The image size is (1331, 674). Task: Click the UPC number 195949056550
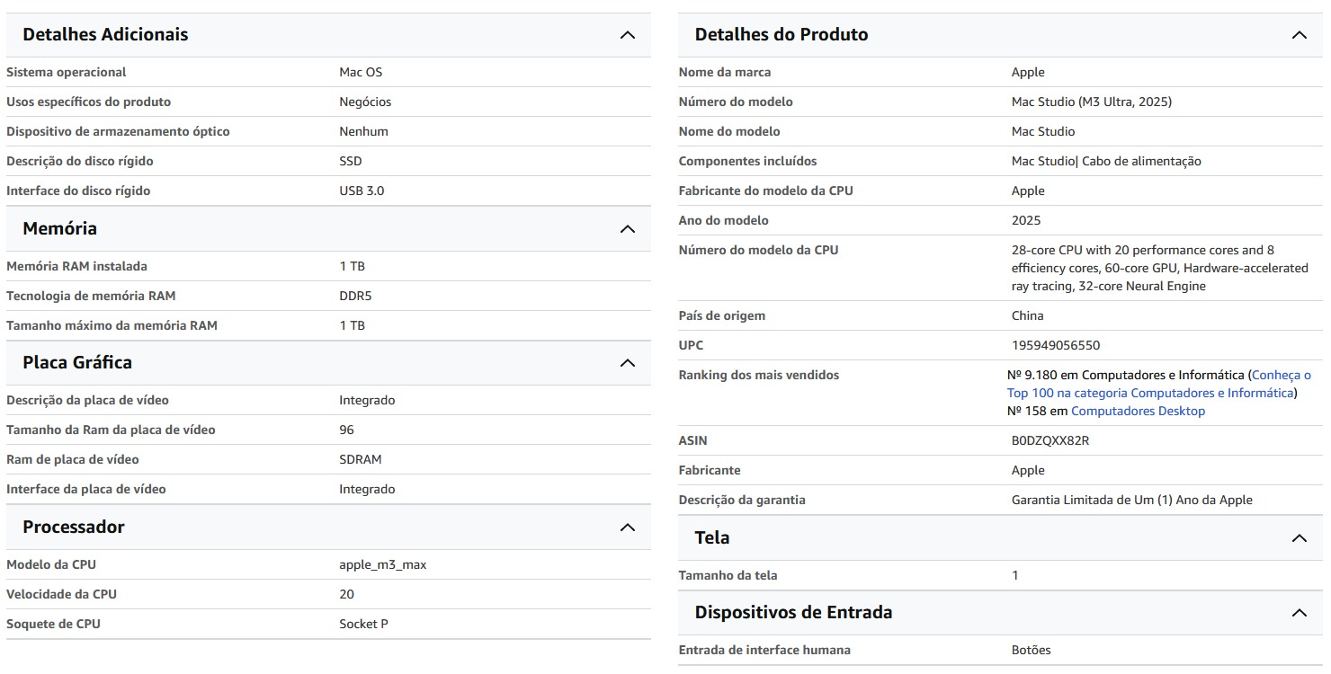[1055, 346]
